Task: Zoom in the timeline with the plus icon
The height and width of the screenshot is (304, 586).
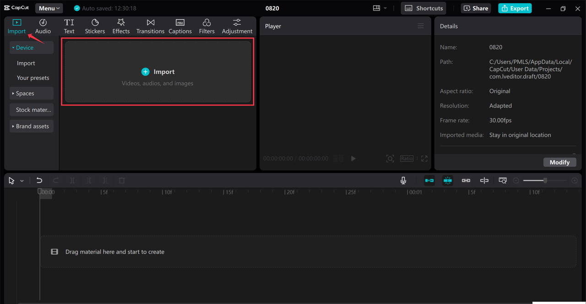Action: [575, 181]
